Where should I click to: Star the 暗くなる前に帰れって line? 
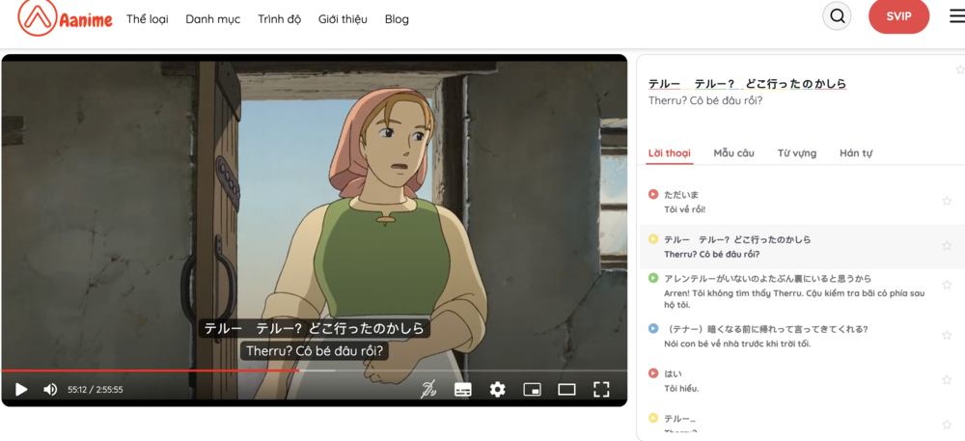point(947,335)
